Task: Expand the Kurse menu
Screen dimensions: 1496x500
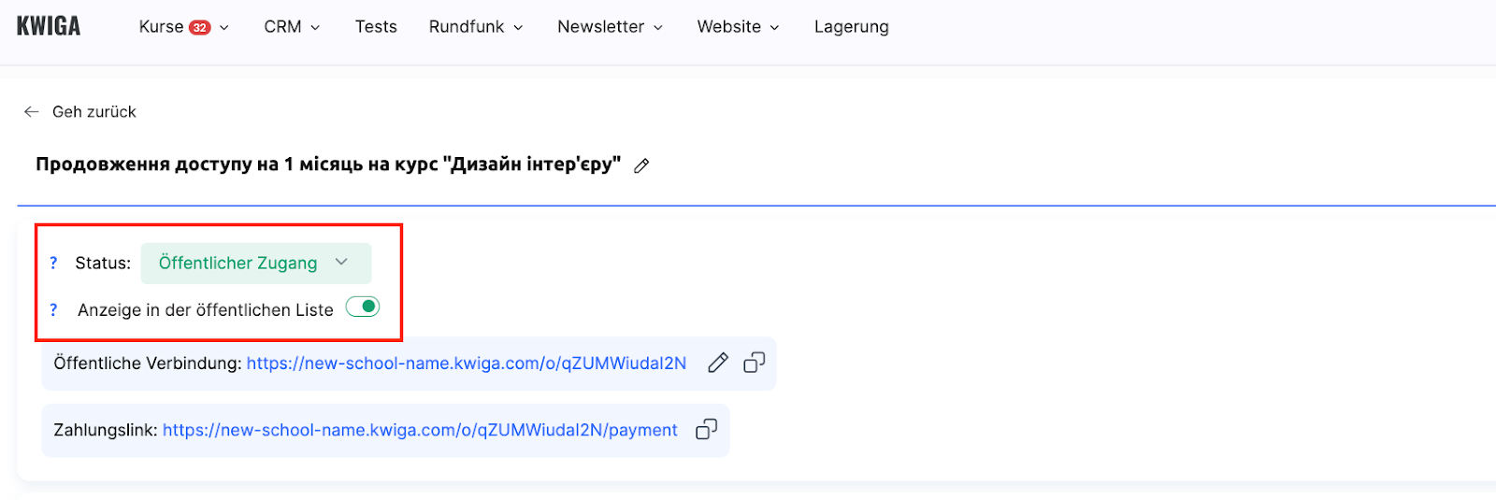Action: 183,27
